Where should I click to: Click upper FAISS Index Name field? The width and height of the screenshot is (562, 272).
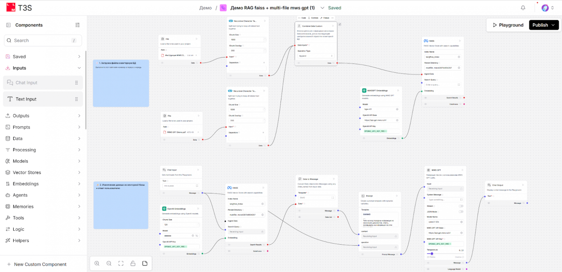[443, 57]
